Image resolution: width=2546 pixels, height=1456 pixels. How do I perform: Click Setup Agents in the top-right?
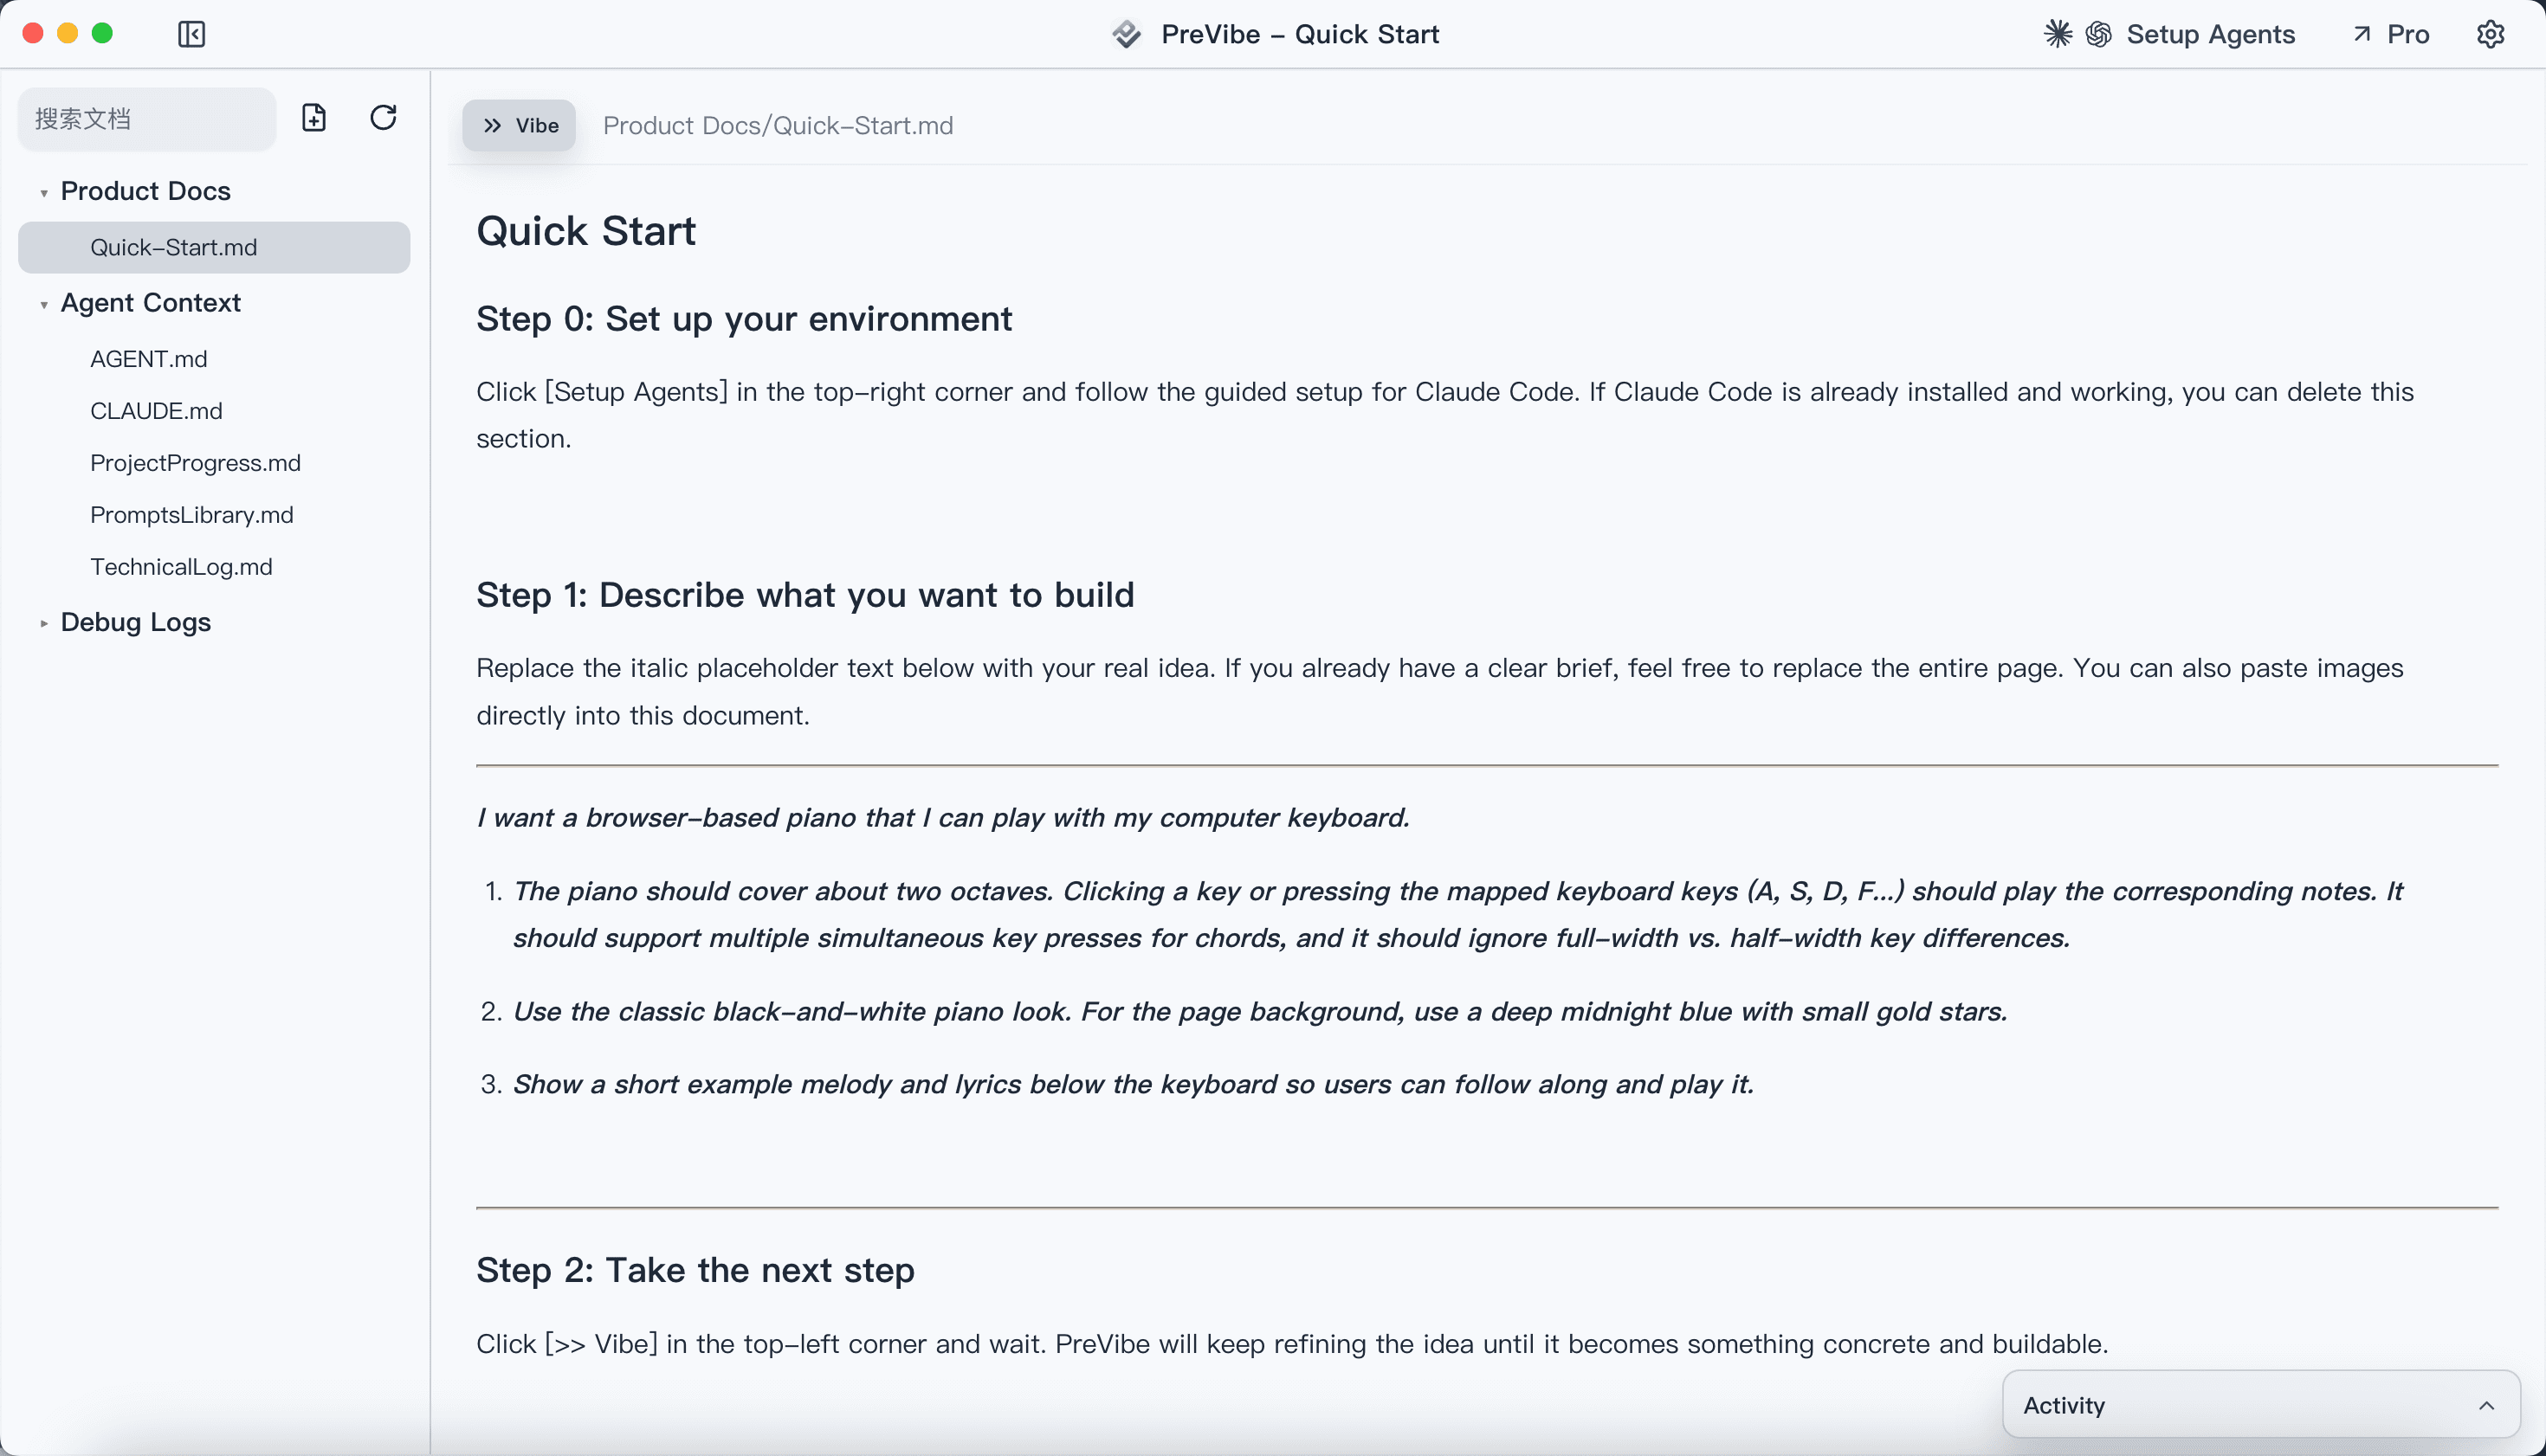[2211, 33]
